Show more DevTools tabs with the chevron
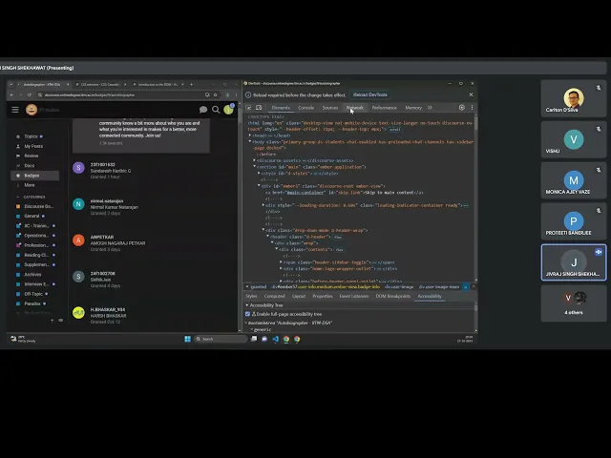 coord(430,108)
